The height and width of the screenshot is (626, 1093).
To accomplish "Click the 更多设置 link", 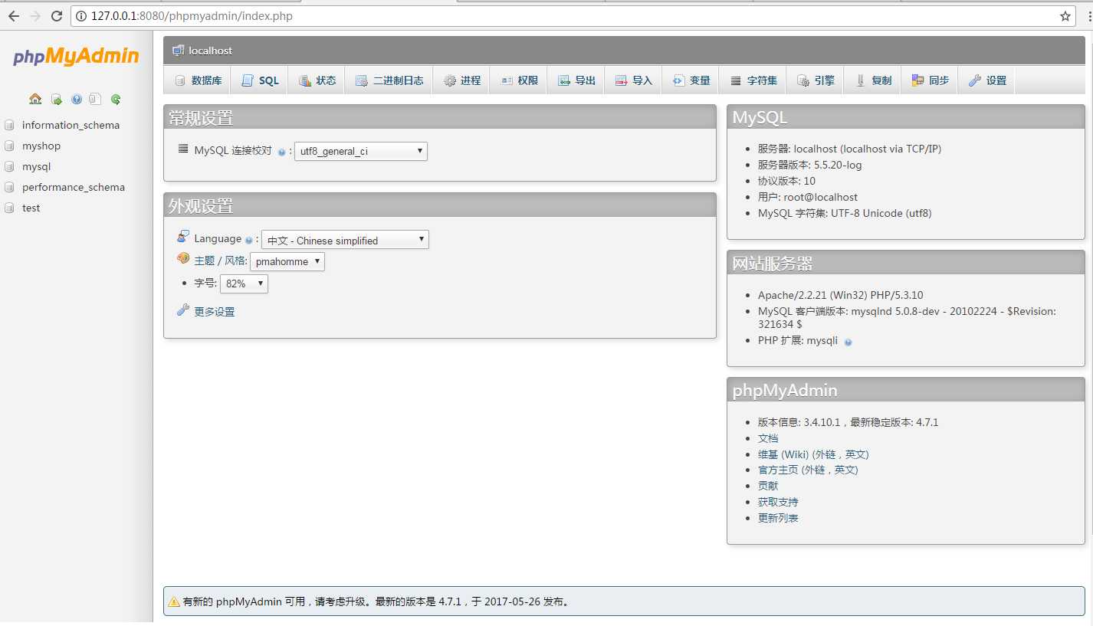I will click(215, 312).
